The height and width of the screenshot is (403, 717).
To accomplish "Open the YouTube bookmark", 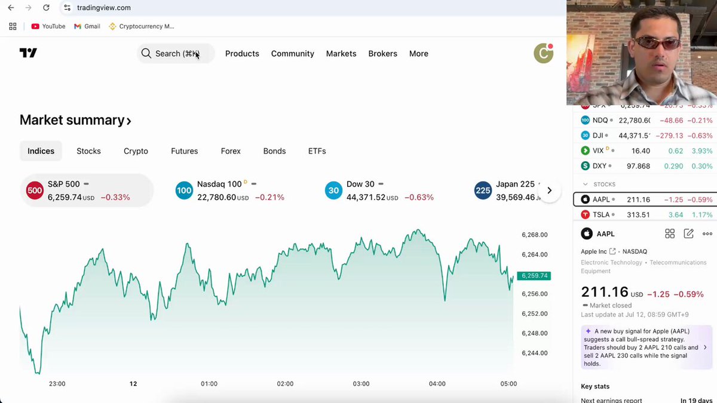I will tap(48, 26).
